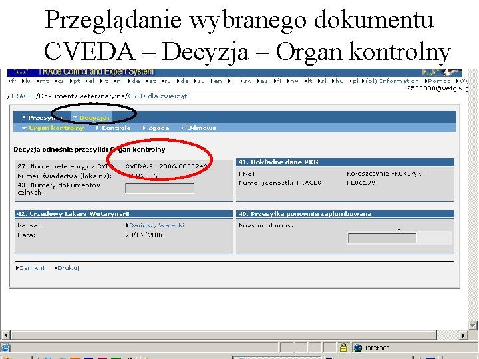The width and height of the screenshot is (479, 359).
Task: Click horizontal scrollbar left arrow
Action: [x=5, y=335]
